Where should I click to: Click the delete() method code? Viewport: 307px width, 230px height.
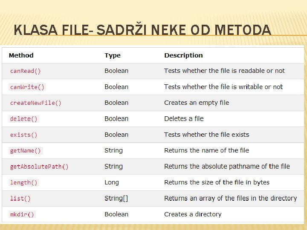[24, 119]
